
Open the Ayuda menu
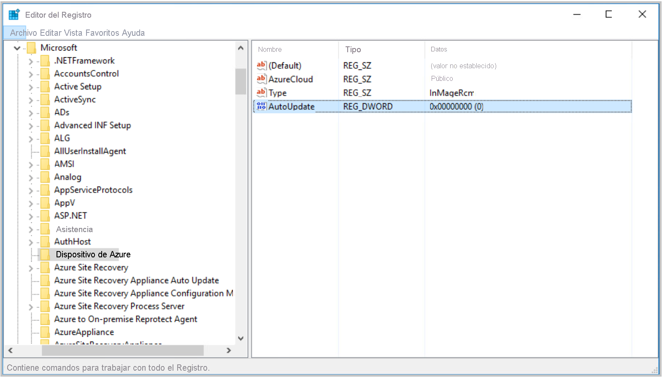[133, 33]
